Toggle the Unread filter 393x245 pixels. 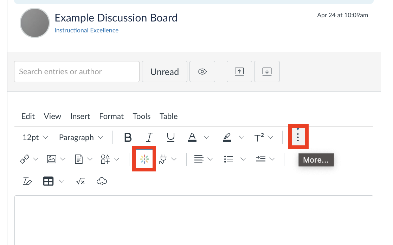pos(165,71)
